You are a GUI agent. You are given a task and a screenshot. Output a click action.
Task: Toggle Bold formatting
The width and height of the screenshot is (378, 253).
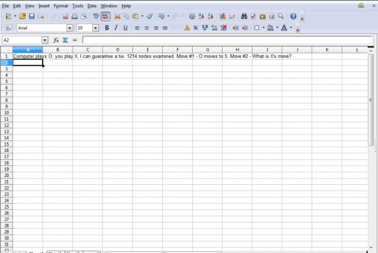107,28
